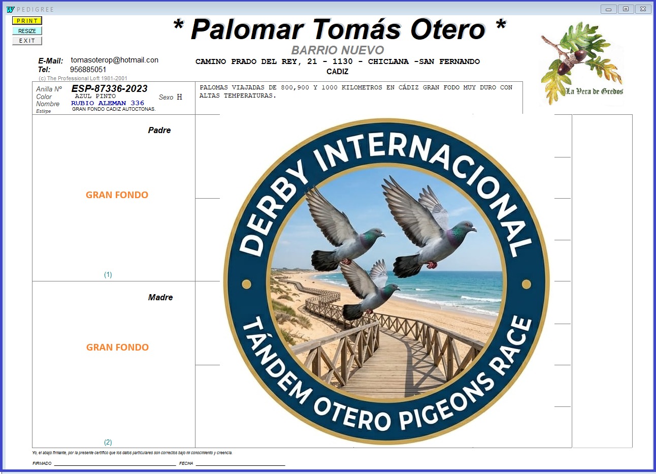656x474 pixels.
Task: Click the Derby Internacional pigeon emblem
Action: coord(386,281)
